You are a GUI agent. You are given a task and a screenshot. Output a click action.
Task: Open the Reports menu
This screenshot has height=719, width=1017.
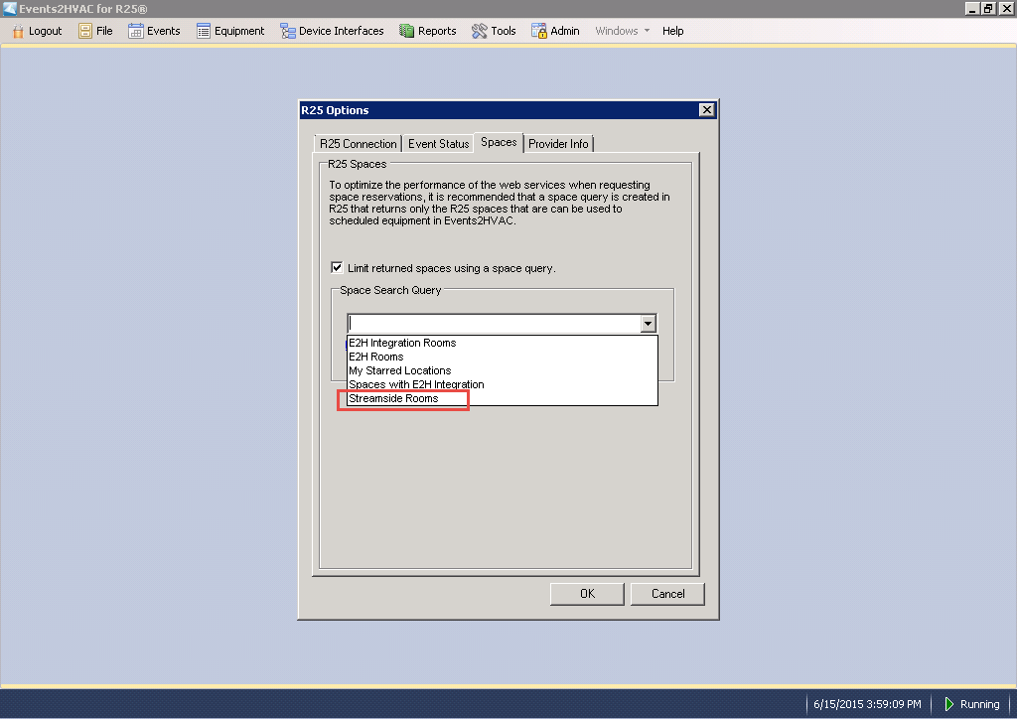click(x=428, y=31)
